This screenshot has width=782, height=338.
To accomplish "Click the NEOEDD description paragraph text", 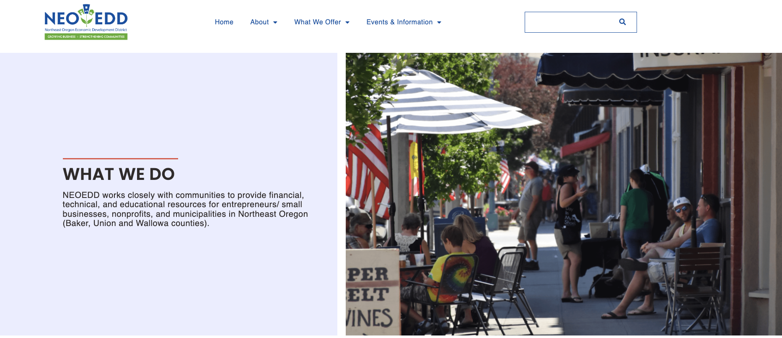I will [185, 209].
